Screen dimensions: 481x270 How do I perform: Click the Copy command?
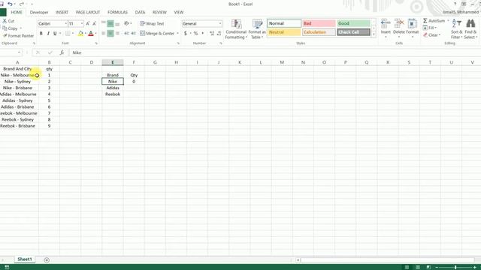click(10, 28)
